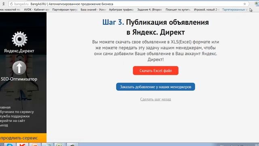Viewport: 259px width, 146px height.
Task: Click the 'продлить сервис' orange button
Action: (23, 138)
